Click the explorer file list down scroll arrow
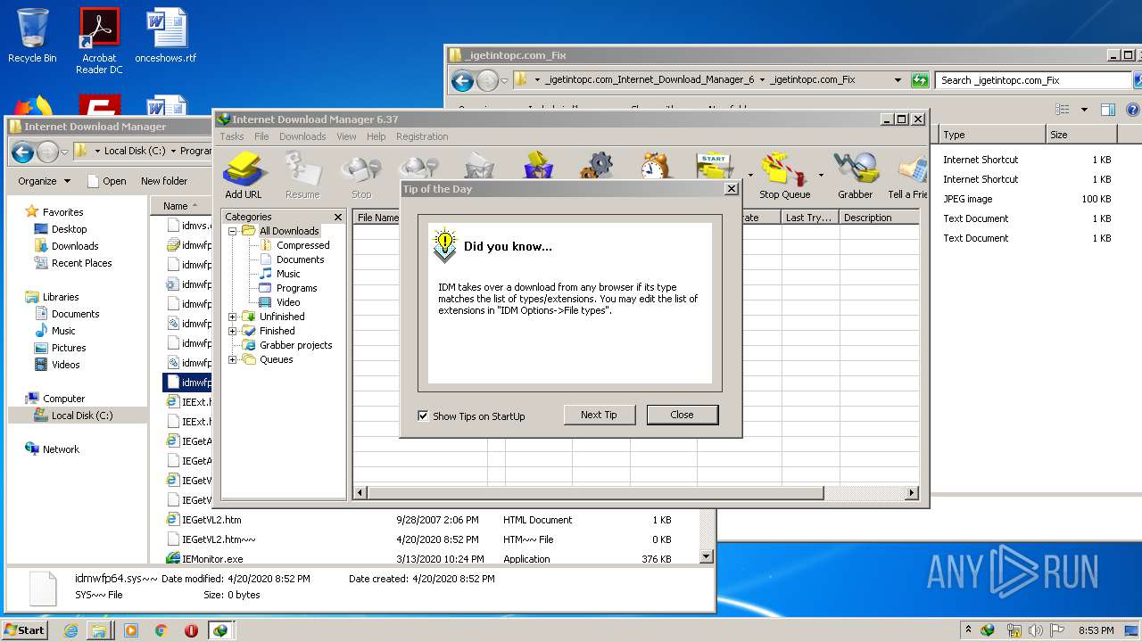 tap(706, 556)
